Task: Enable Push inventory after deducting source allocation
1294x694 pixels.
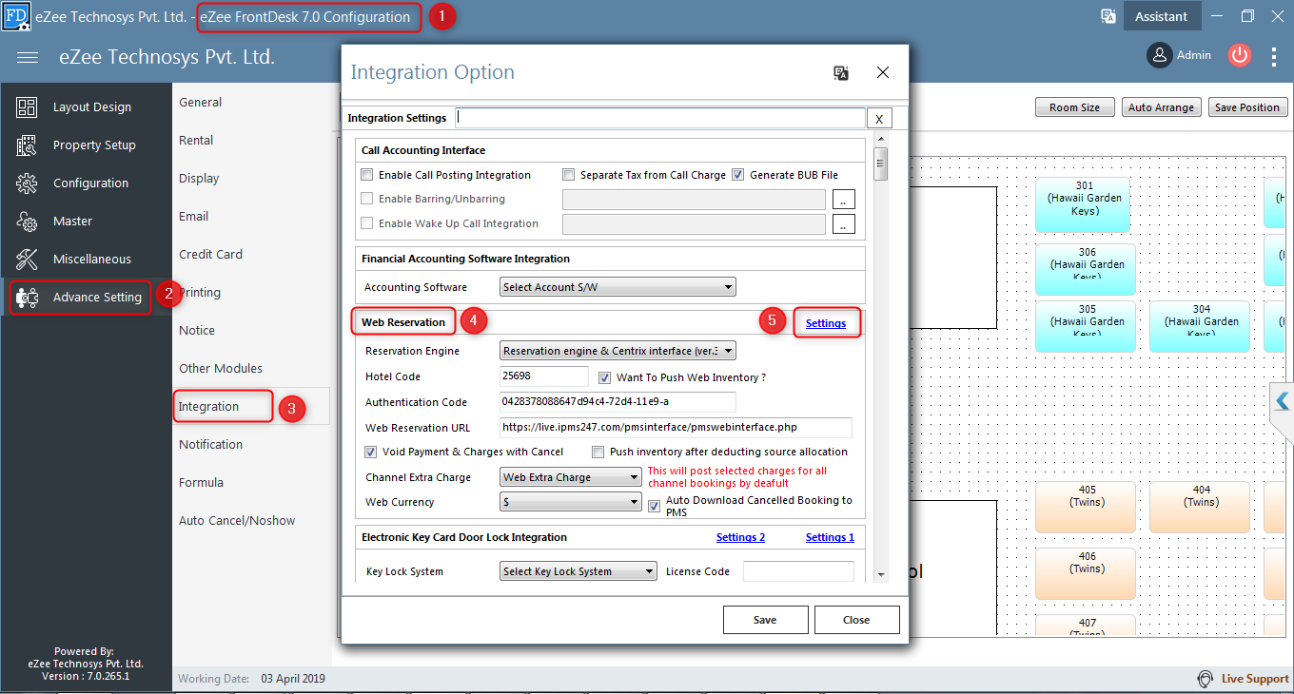Action: coord(598,452)
